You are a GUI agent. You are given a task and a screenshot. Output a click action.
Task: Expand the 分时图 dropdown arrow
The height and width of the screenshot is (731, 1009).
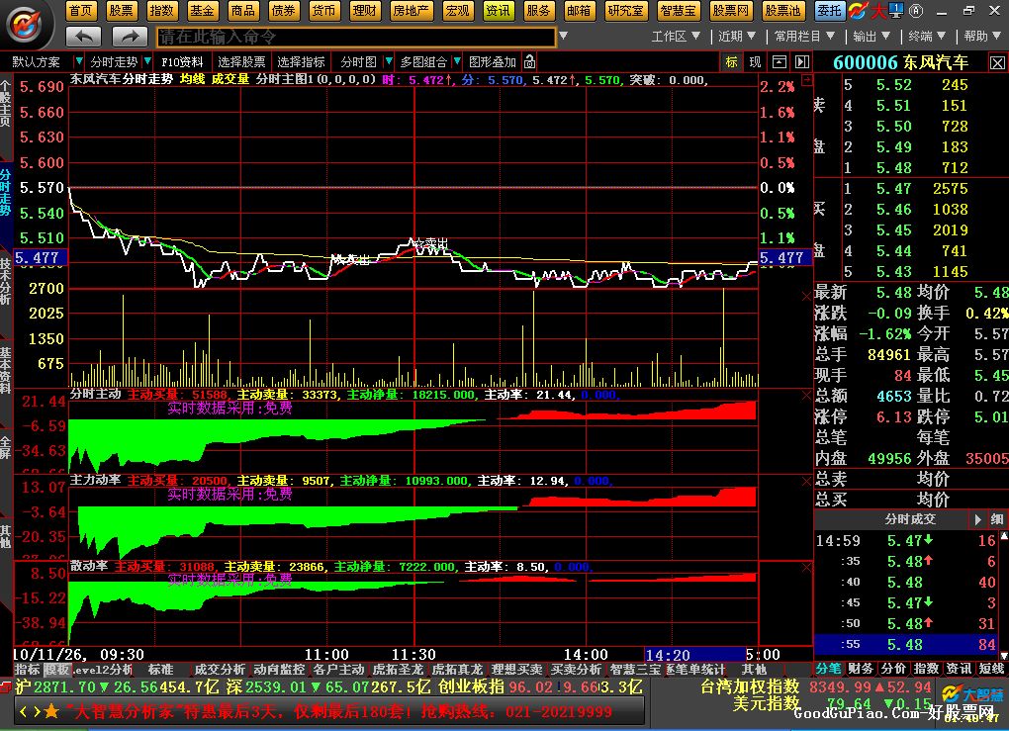(388, 61)
